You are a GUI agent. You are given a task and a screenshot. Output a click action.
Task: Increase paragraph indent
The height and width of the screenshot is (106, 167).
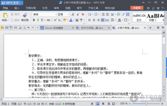107,14
